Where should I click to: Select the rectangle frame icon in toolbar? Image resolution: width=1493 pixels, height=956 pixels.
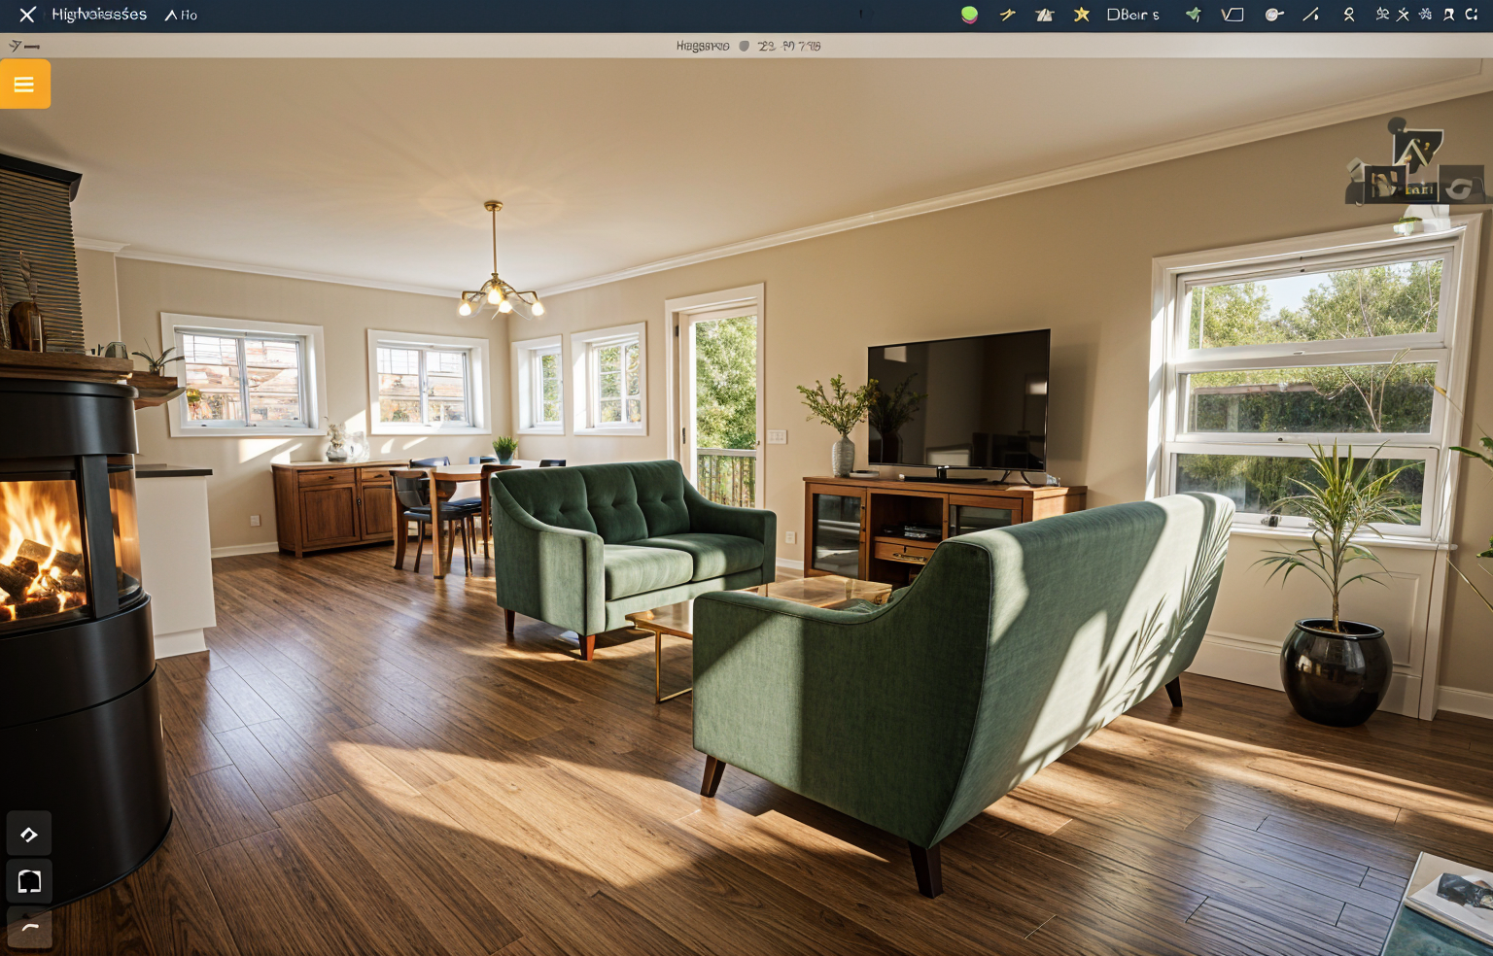[1233, 15]
